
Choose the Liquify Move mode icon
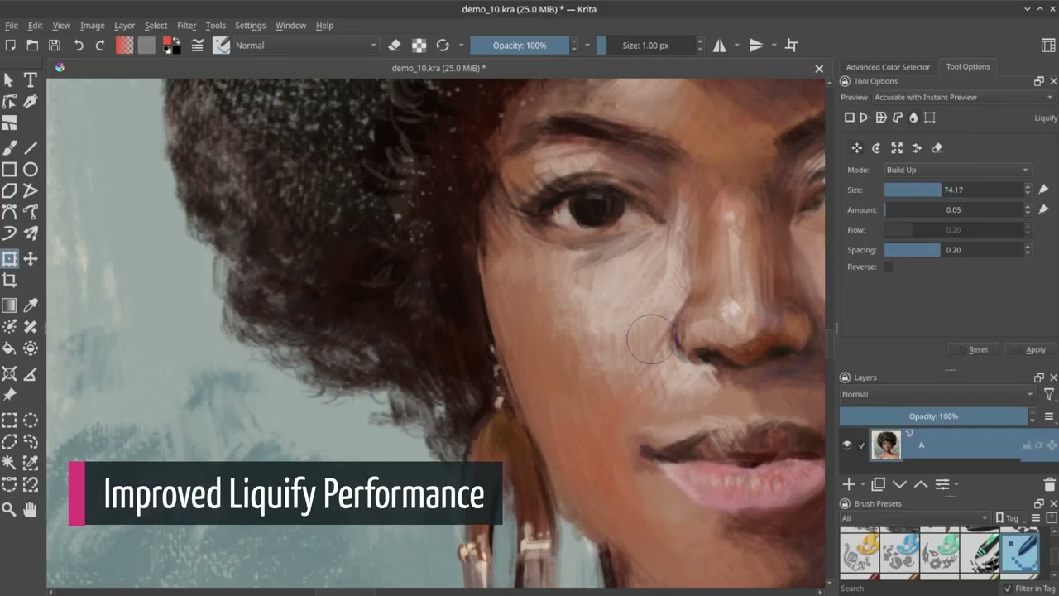point(856,148)
